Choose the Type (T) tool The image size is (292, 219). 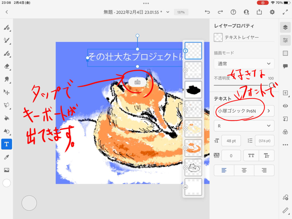tap(7, 144)
